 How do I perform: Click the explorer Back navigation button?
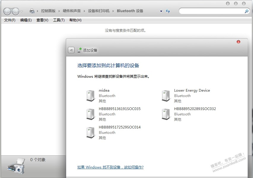7,11
